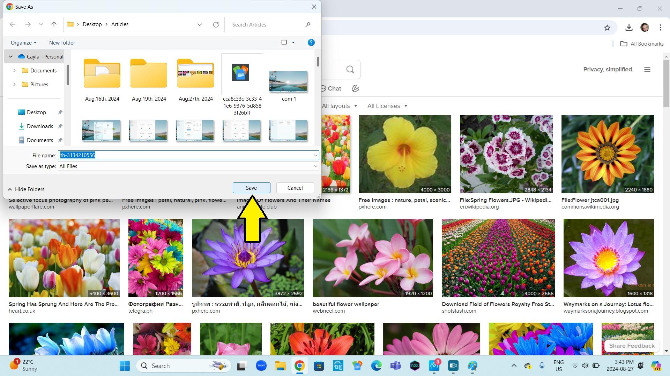
Task: Open Windows Start menu
Action: (x=125, y=366)
